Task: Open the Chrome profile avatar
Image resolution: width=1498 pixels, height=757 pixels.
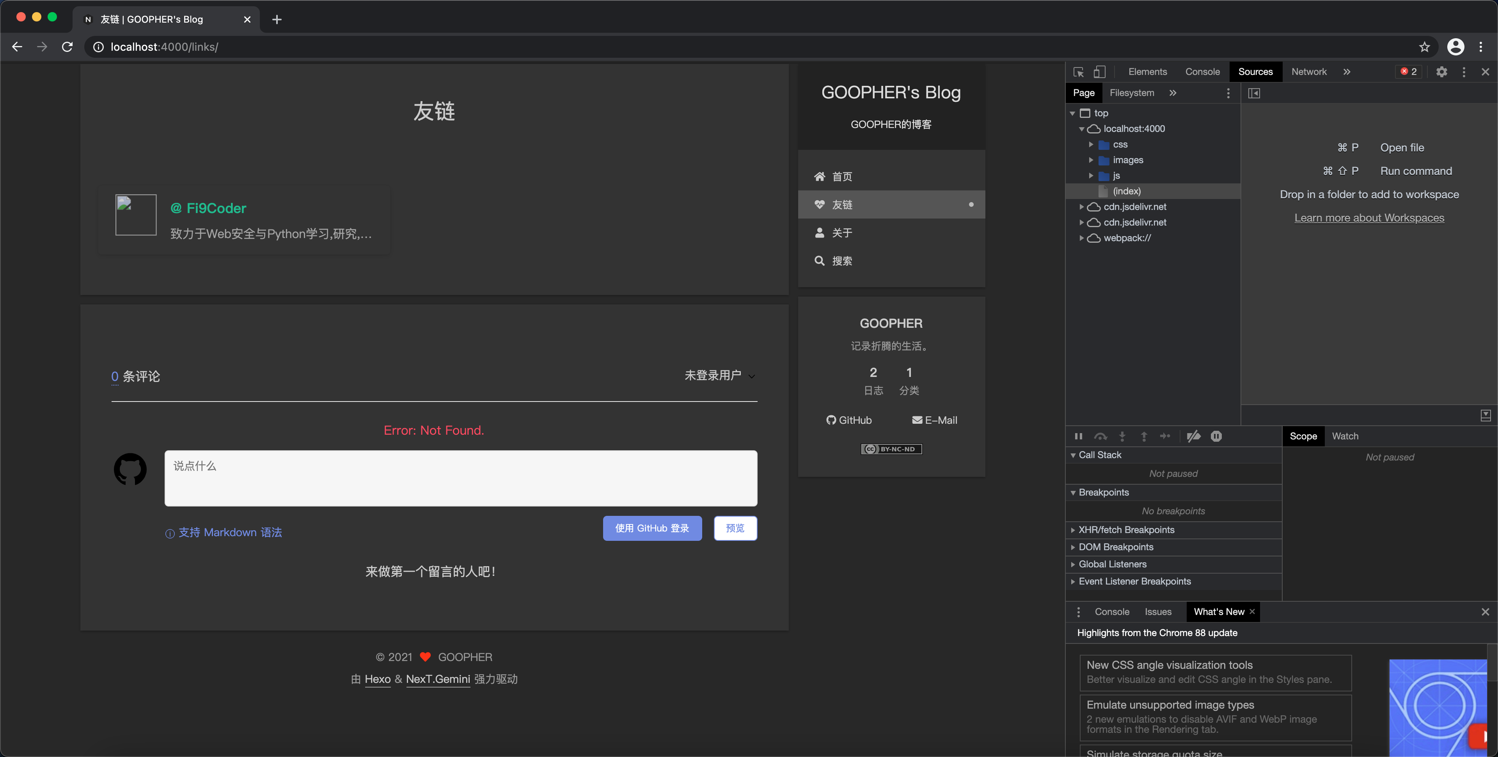Action: (1455, 46)
